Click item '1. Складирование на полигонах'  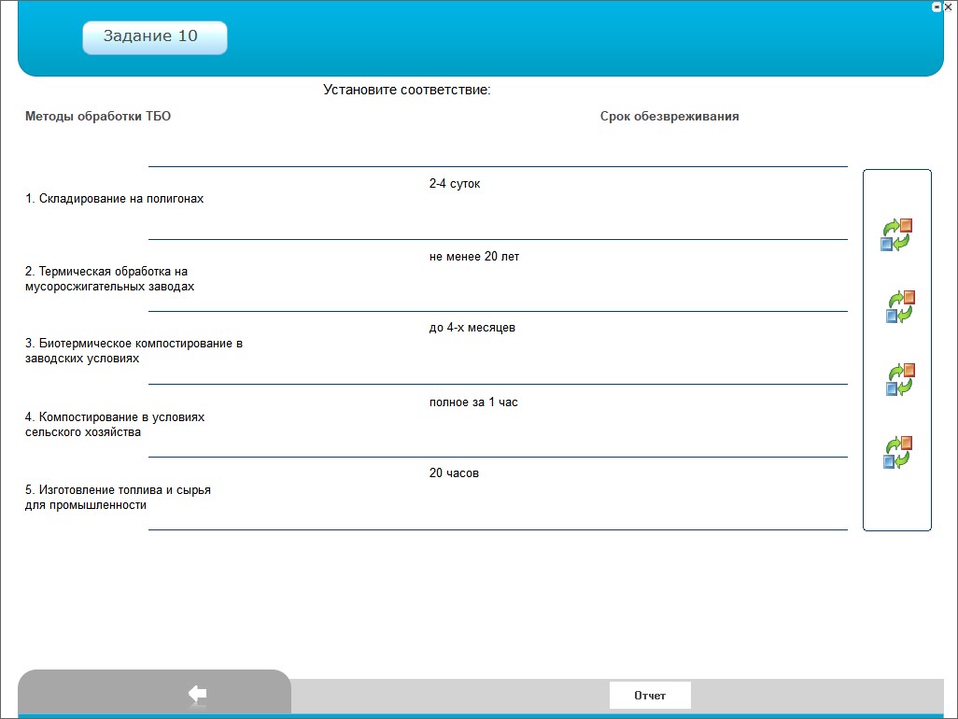pos(114,199)
